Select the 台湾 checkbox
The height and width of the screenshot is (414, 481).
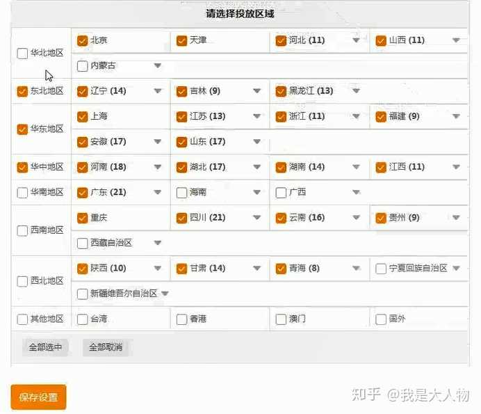point(83,319)
